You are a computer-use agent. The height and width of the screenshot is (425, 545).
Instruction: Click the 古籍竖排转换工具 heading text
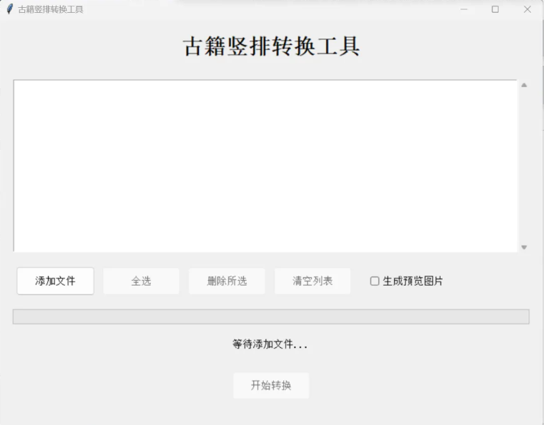point(271,46)
